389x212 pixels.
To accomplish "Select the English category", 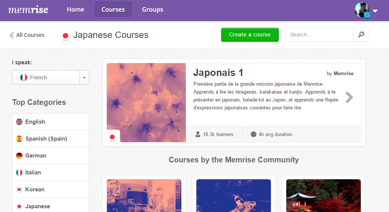I will [51, 122].
